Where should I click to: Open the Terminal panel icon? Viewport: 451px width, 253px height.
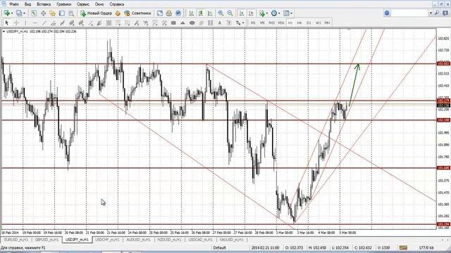click(x=62, y=13)
